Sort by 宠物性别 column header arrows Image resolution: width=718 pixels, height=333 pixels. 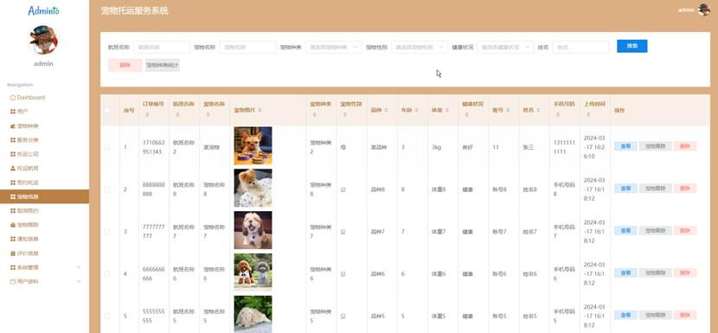click(x=345, y=115)
